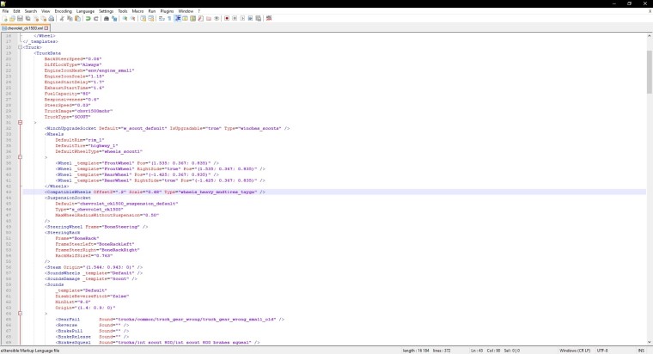The image size is (653, 354).
Task: Click Windows (CR LF) in status bar
Action: tap(575, 351)
